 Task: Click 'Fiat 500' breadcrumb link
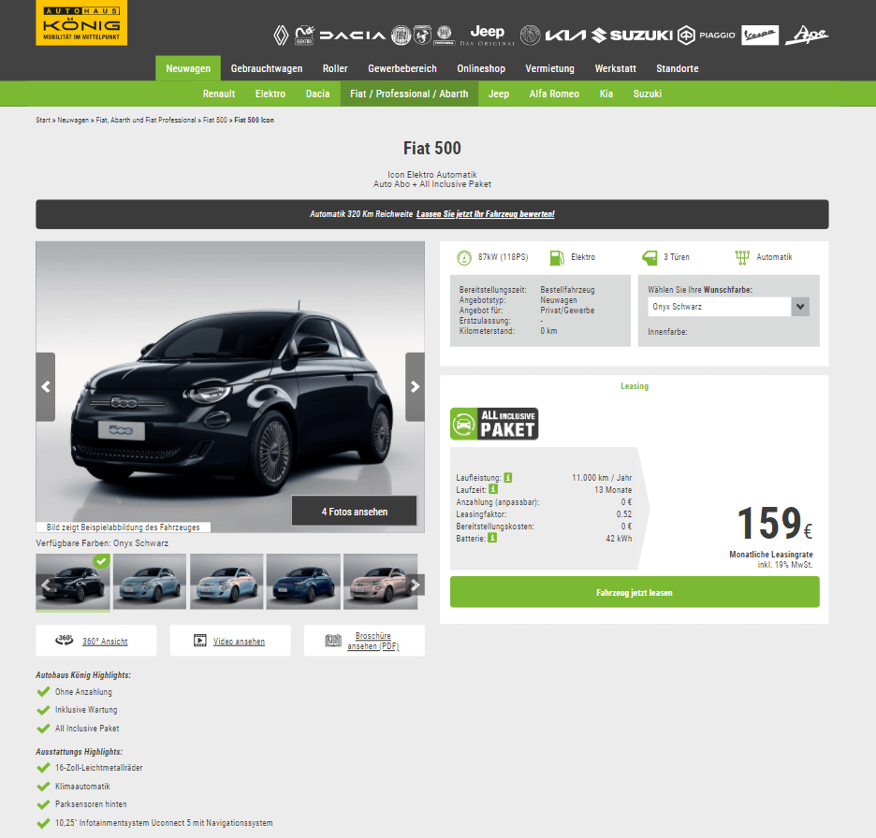tap(215, 120)
